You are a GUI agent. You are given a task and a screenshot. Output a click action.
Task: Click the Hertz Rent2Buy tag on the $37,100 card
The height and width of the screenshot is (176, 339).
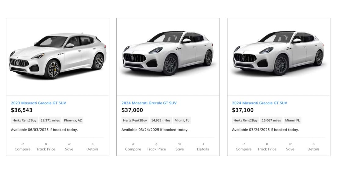(246, 120)
